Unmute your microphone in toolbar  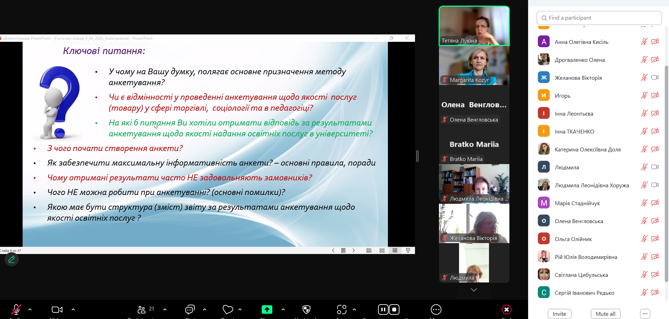[x=16, y=310]
